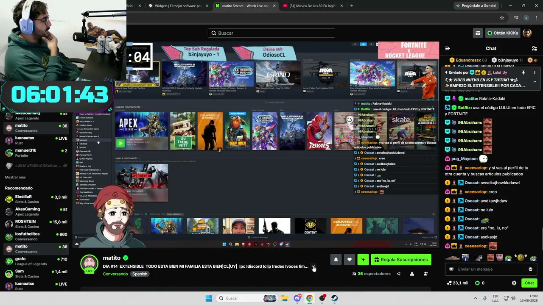Open the moderators icon below Regala Suscripciones
This screenshot has width=543, height=305.
tap(425, 274)
